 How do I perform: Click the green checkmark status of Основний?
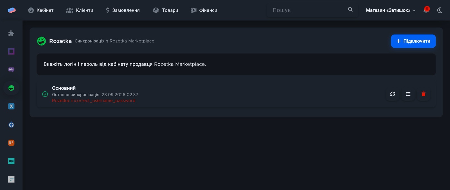point(45,94)
